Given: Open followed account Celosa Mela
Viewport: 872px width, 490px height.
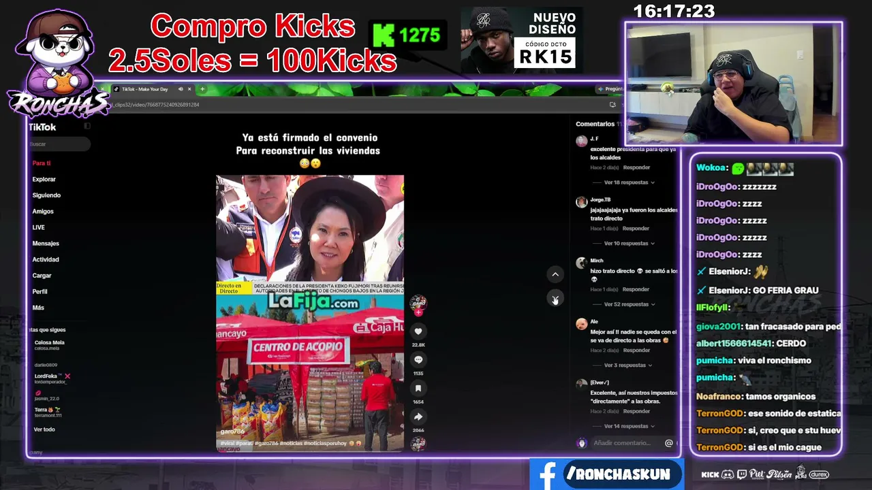Looking at the screenshot, I should (49, 345).
